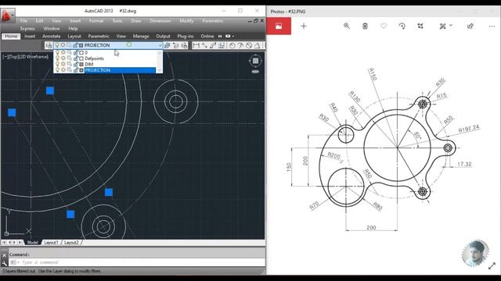Select the Diameter dimension tool
This screenshot has width=501, height=281.
[249, 45]
